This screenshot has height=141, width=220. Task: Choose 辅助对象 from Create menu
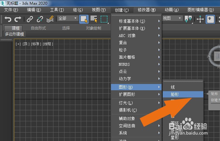pos(136,119)
